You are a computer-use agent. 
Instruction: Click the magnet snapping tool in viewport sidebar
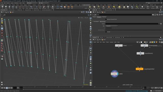pyautogui.click(x=2, y=51)
